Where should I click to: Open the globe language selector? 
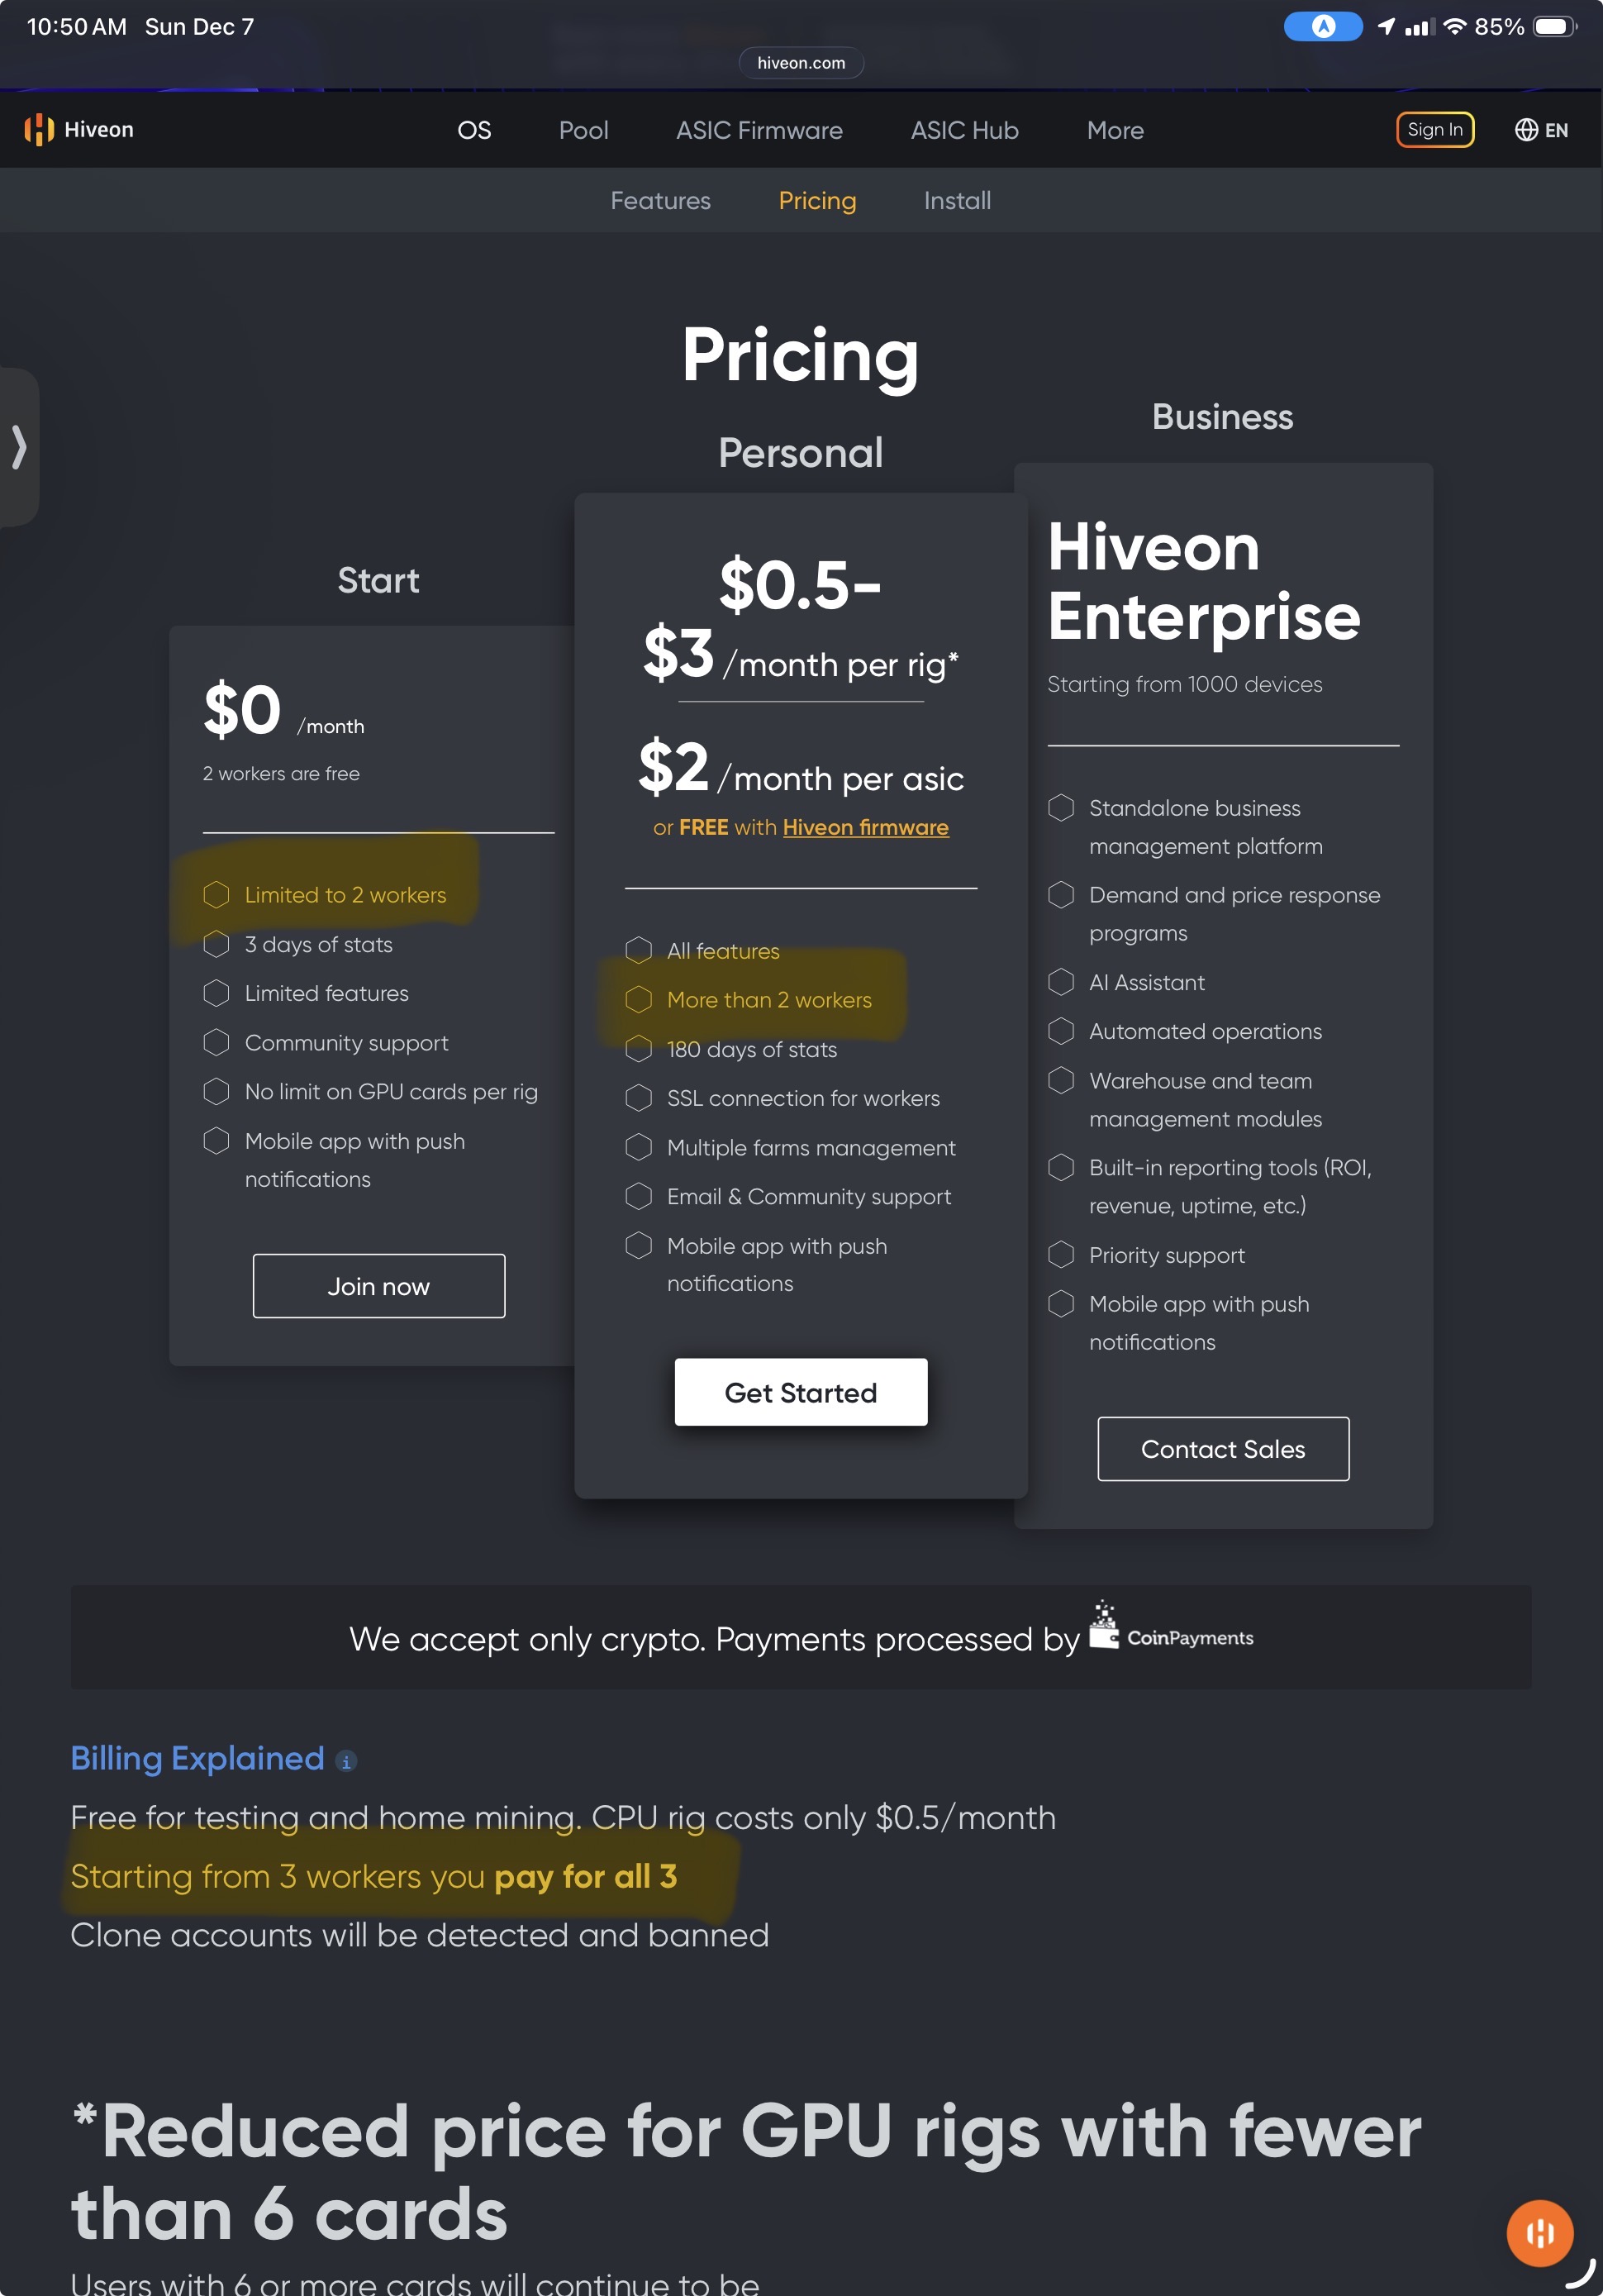point(1540,130)
